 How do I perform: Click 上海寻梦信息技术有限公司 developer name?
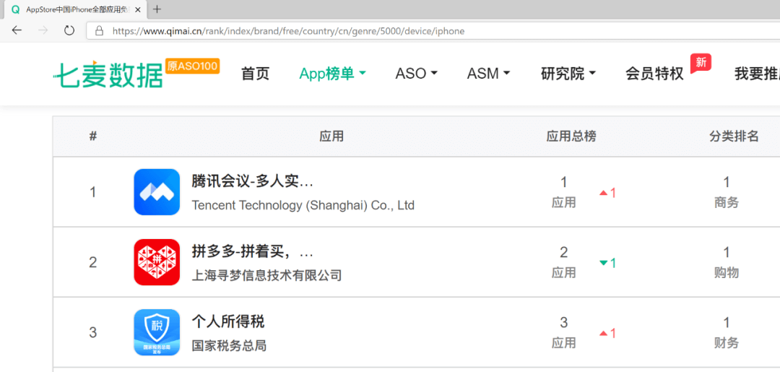[266, 275]
